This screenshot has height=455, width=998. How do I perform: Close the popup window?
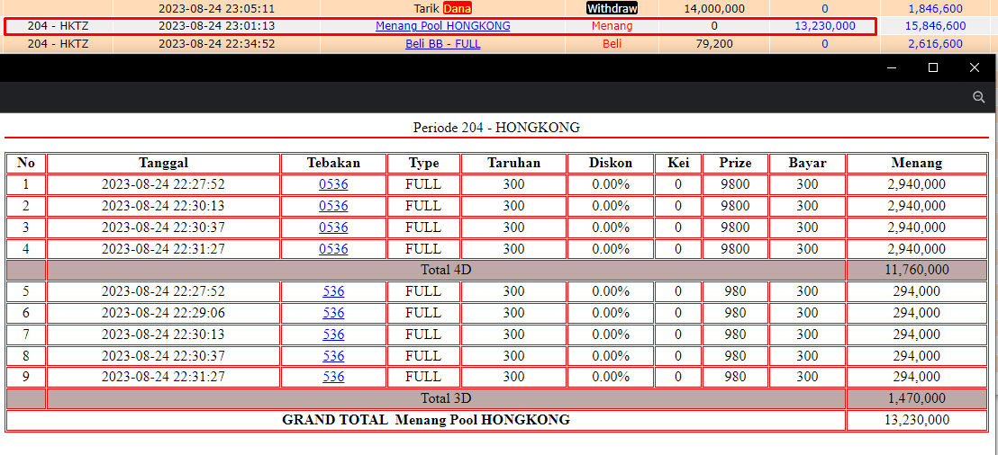pyautogui.click(x=975, y=68)
